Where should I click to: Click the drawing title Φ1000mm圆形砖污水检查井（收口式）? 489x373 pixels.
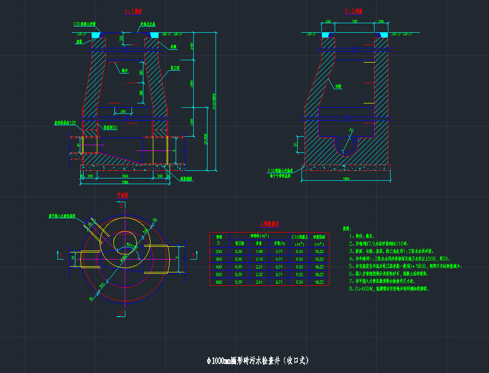pos(259,361)
